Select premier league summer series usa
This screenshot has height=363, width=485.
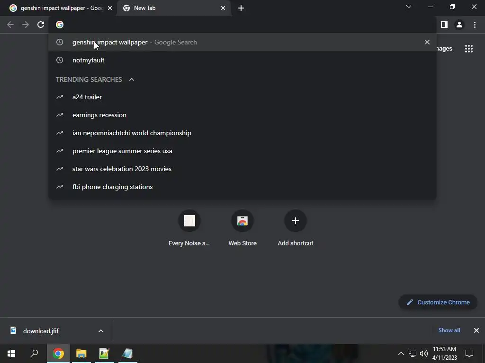coord(242,151)
